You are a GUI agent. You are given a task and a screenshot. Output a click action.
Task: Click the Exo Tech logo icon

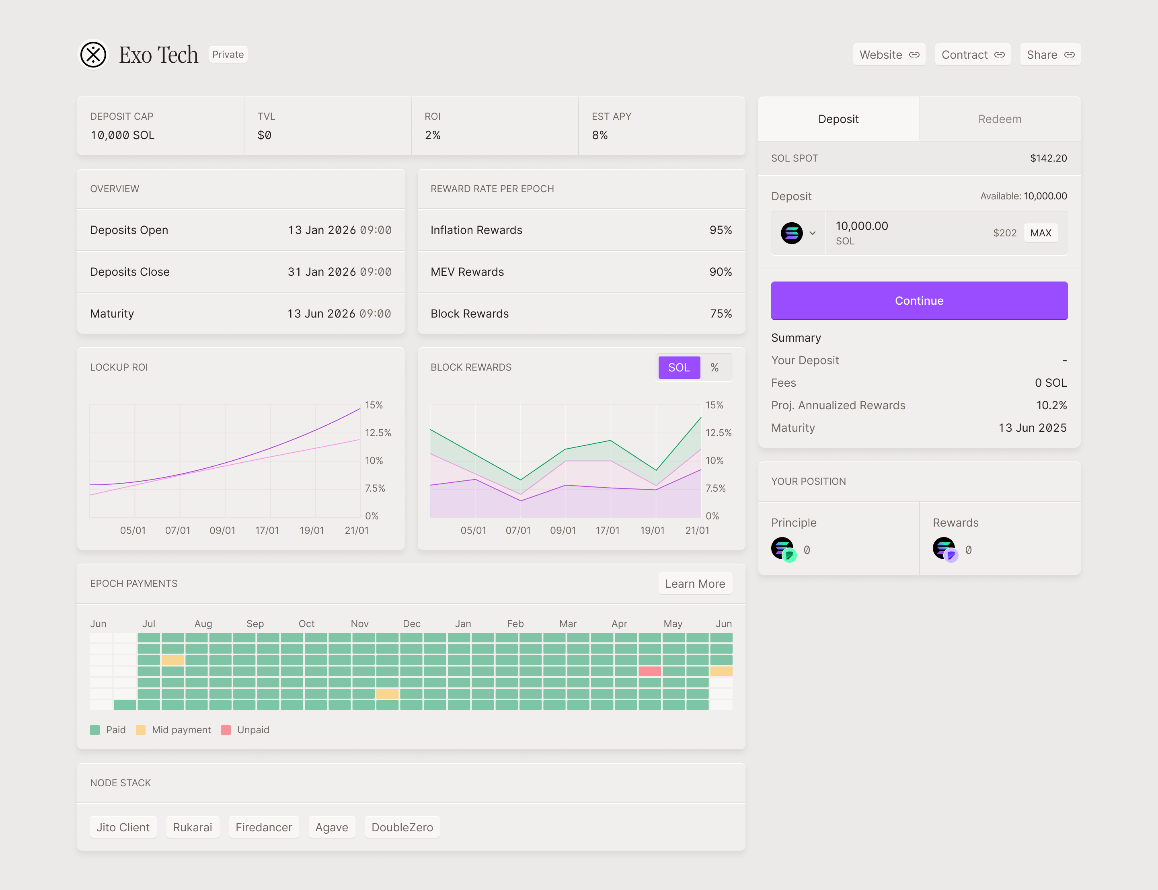93,55
